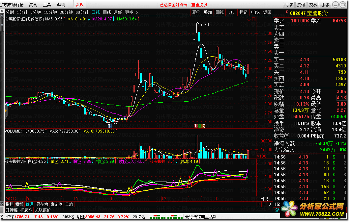The width and height of the screenshot is (350, 222).
Task: Open the 画线 drawing tools
Action: tap(219, 12)
